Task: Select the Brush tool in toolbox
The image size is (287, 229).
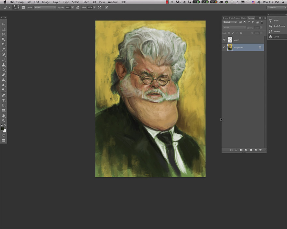Action: [3, 60]
